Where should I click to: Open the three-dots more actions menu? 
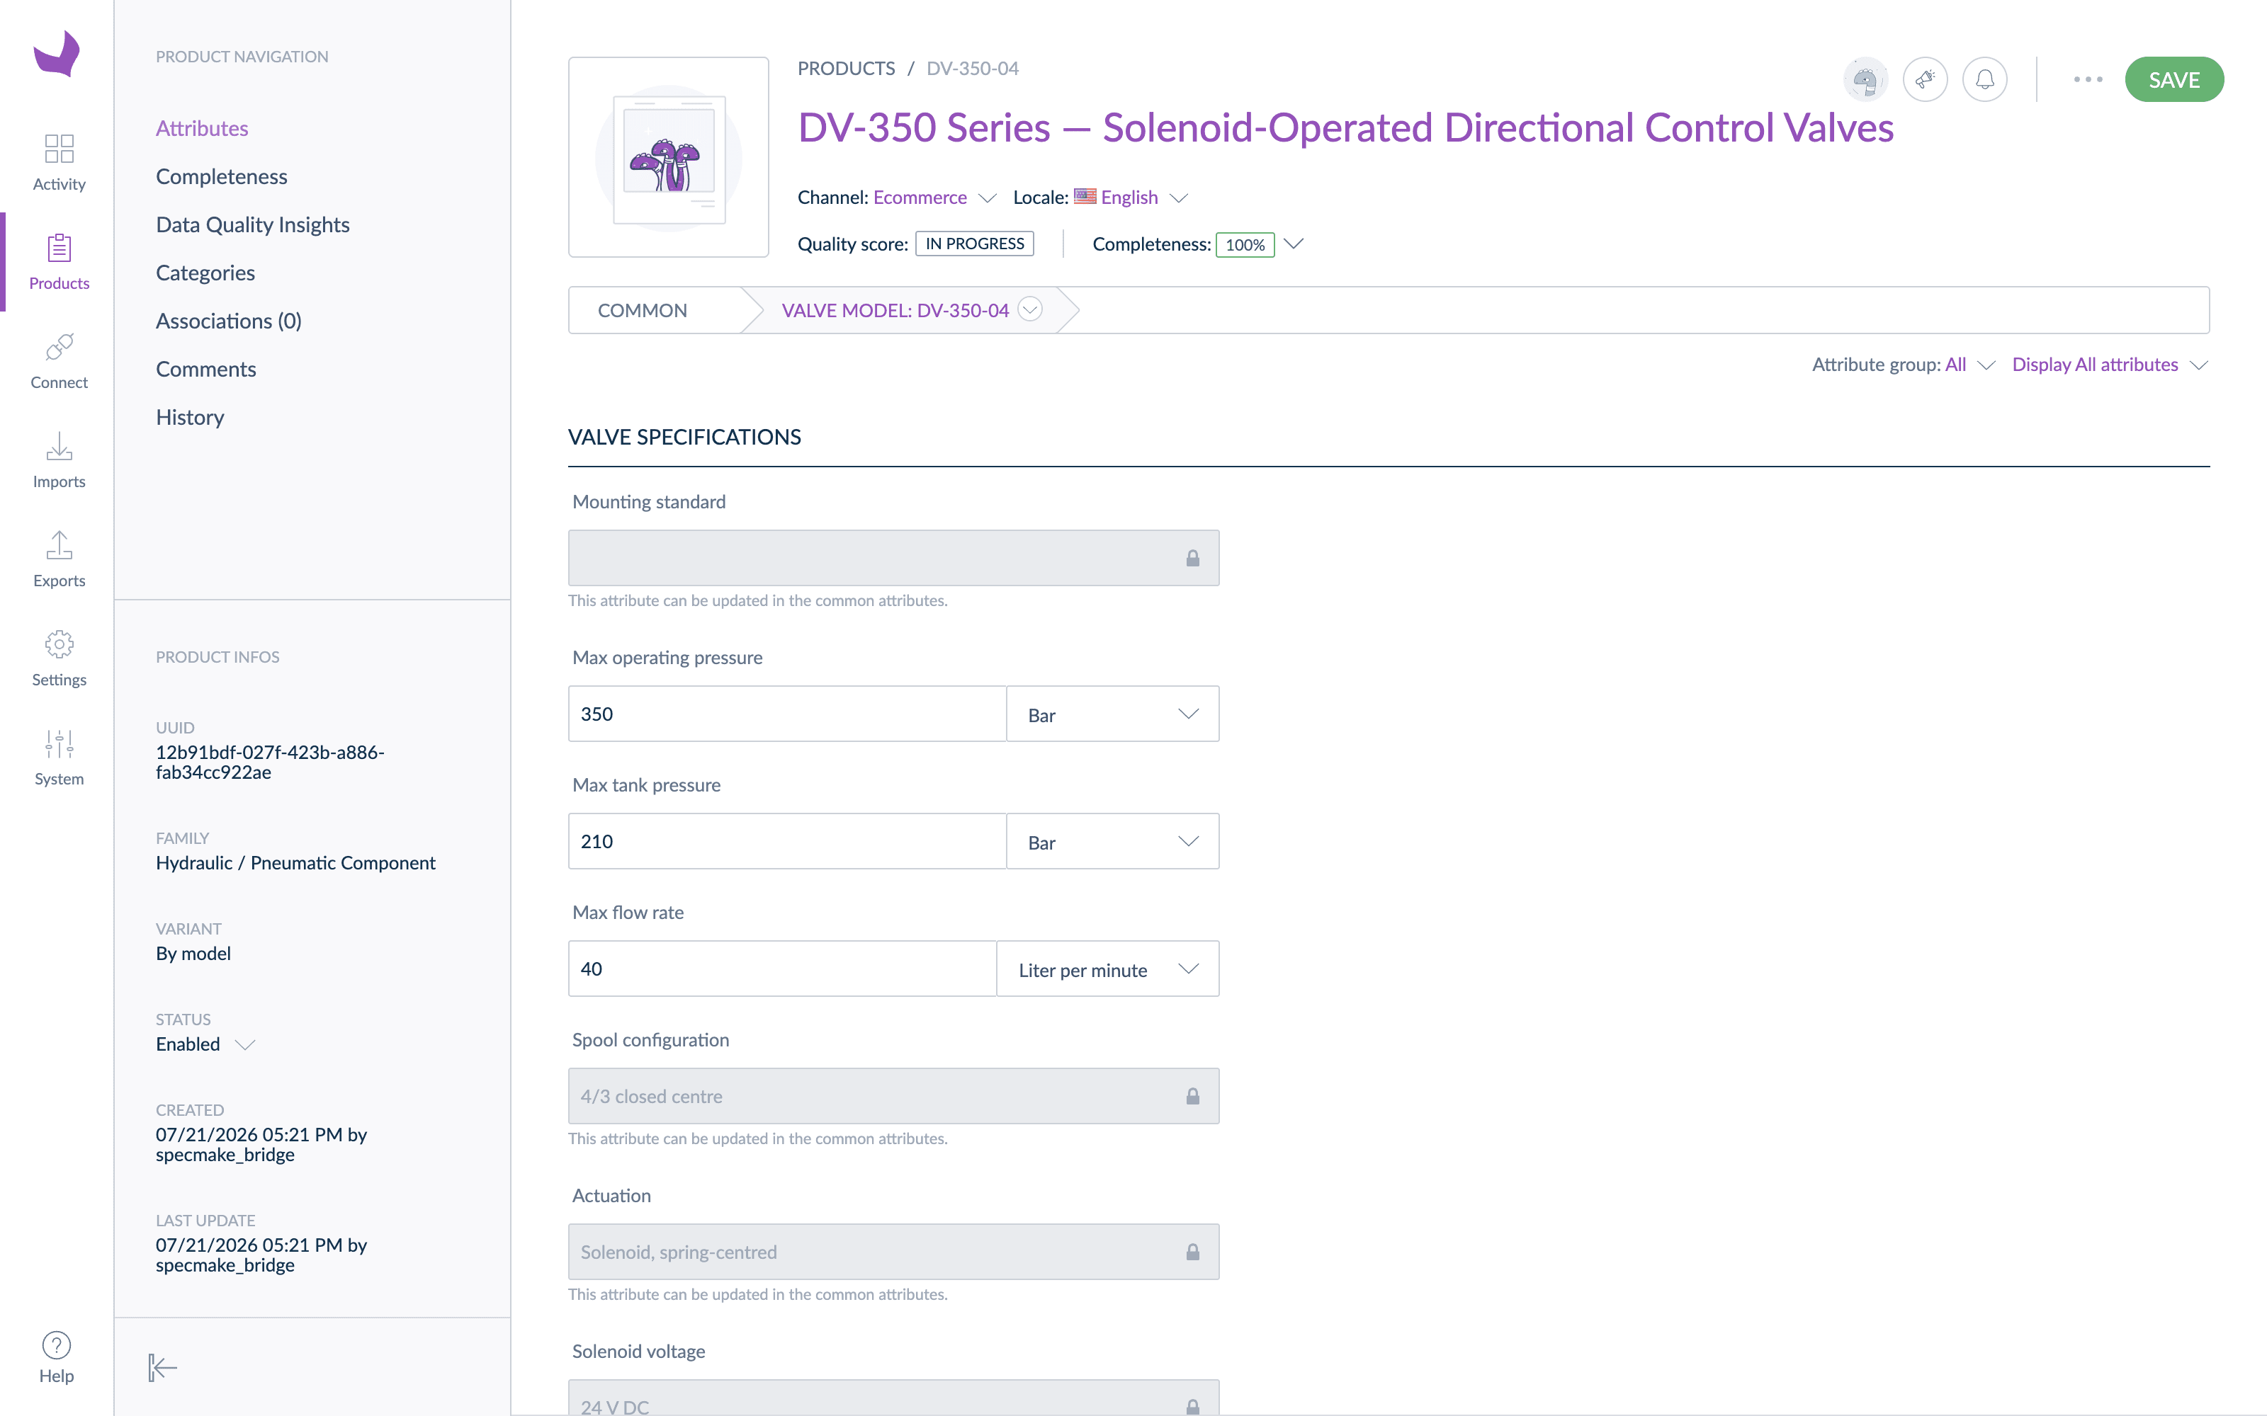pyautogui.click(x=2088, y=79)
